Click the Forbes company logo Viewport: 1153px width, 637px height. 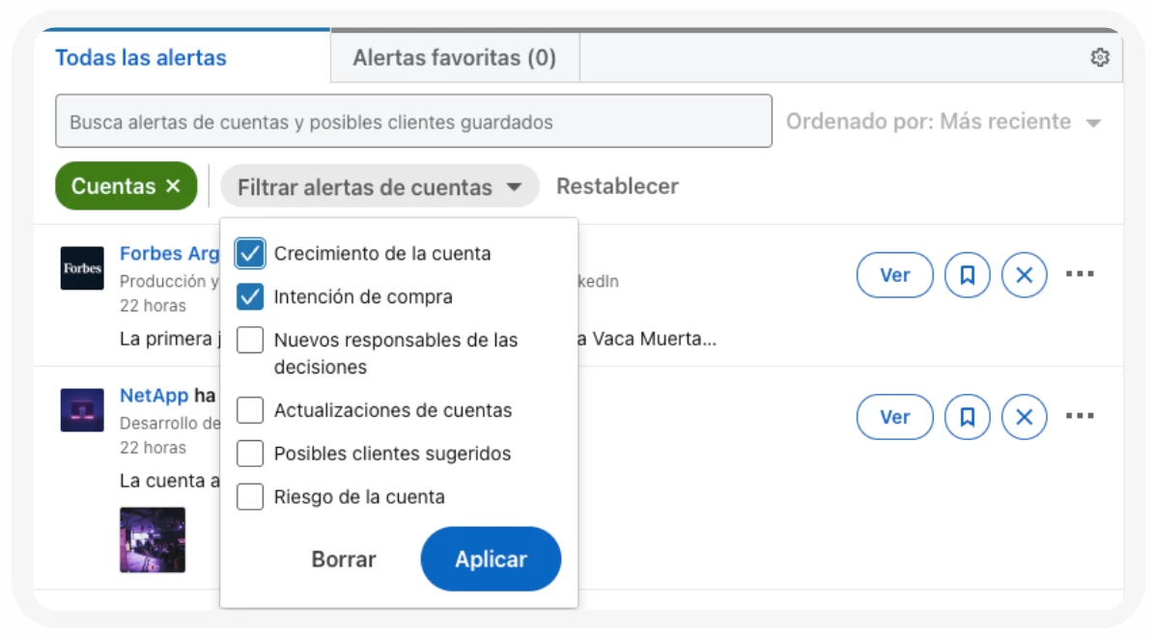82,268
